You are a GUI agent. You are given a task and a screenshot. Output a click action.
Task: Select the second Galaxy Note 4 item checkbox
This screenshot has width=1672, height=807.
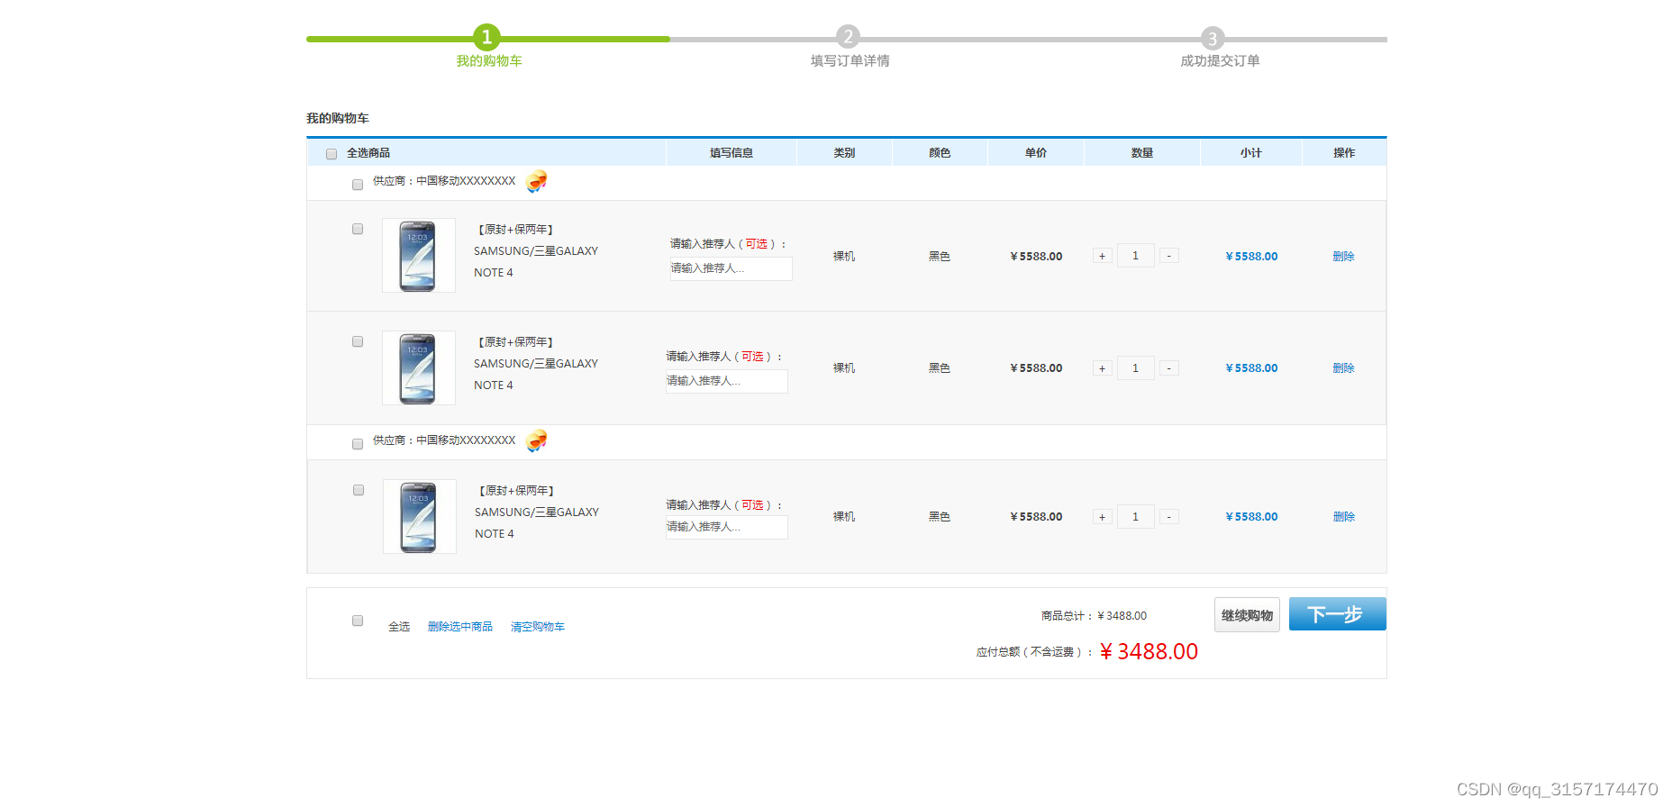[358, 341]
